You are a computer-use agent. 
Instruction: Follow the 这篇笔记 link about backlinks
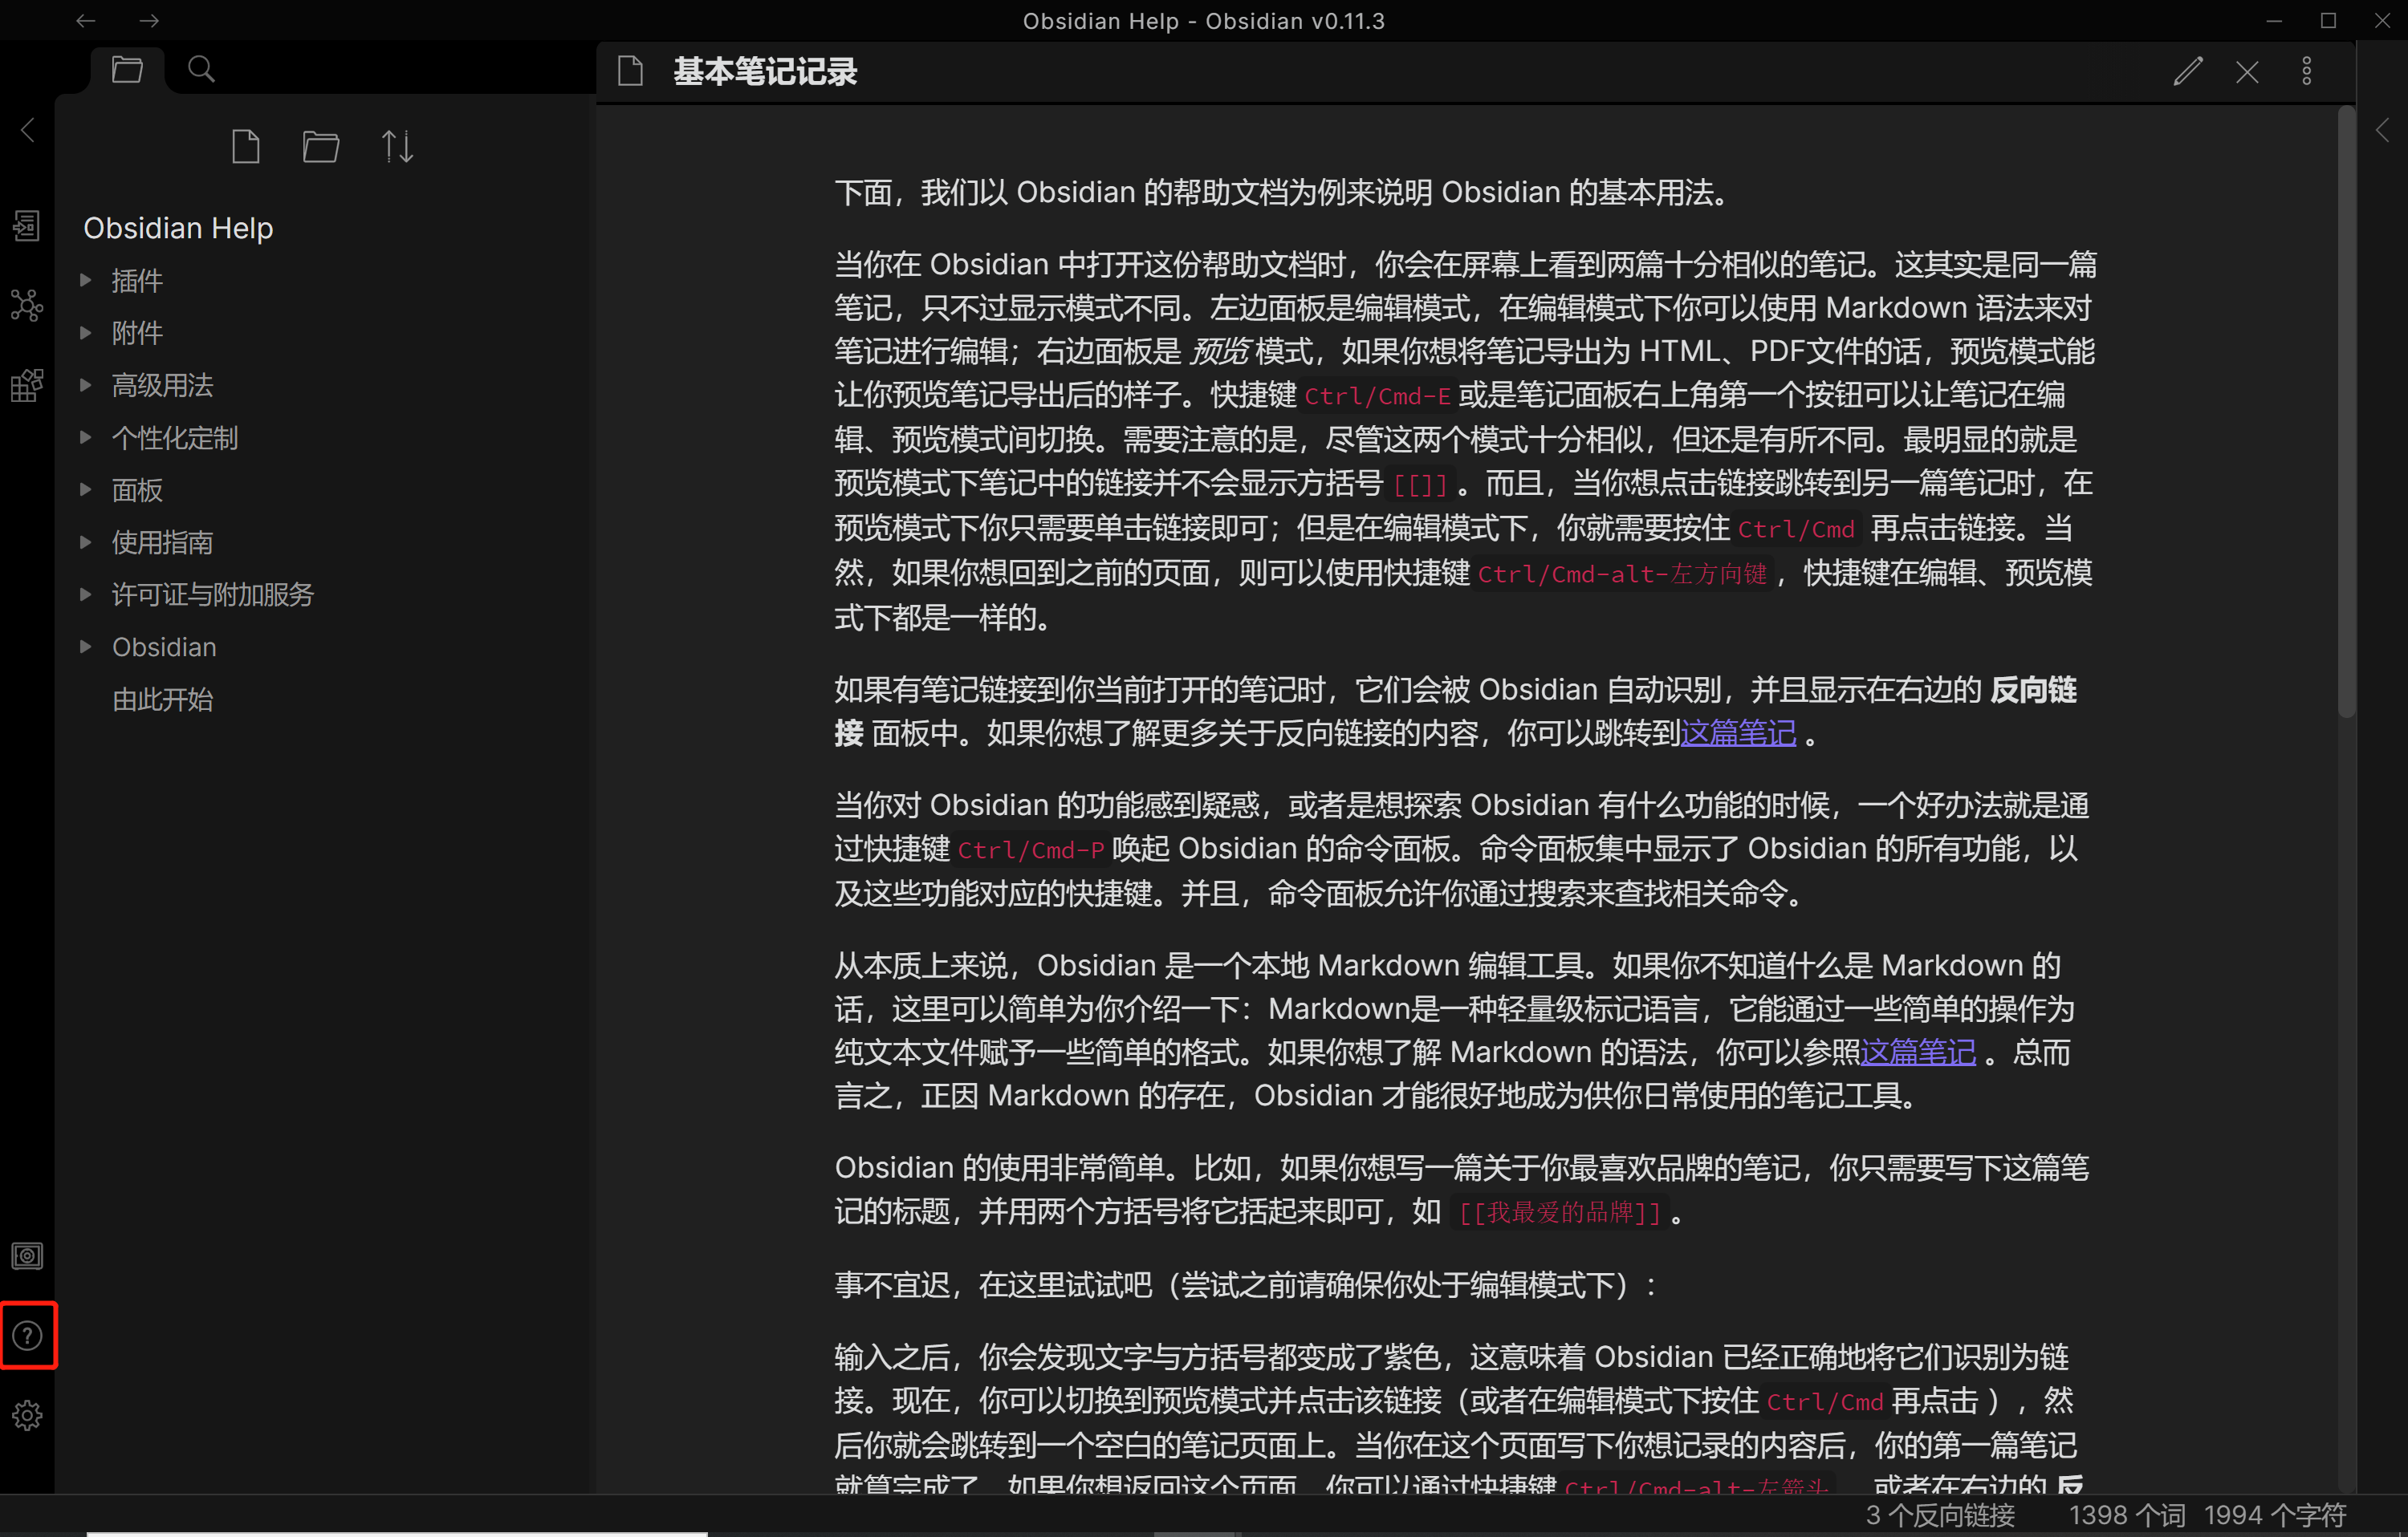(1738, 733)
